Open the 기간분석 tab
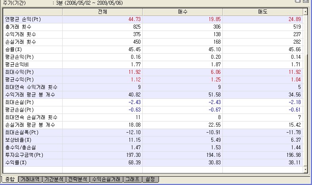 pos(54,179)
